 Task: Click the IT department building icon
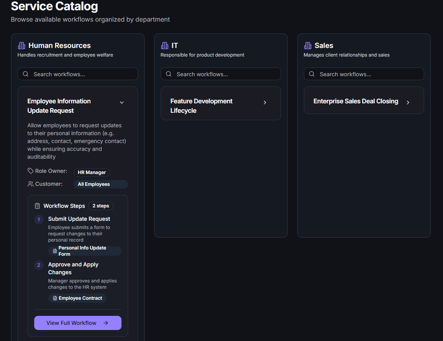(165, 46)
